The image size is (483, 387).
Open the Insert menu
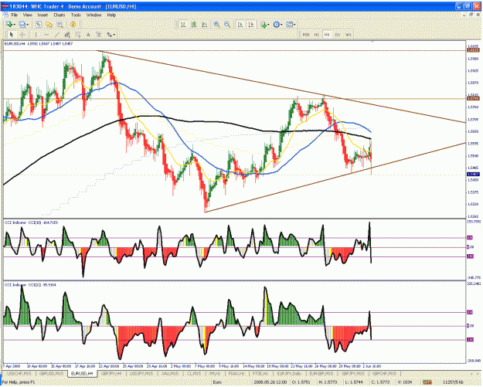(43, 15)
